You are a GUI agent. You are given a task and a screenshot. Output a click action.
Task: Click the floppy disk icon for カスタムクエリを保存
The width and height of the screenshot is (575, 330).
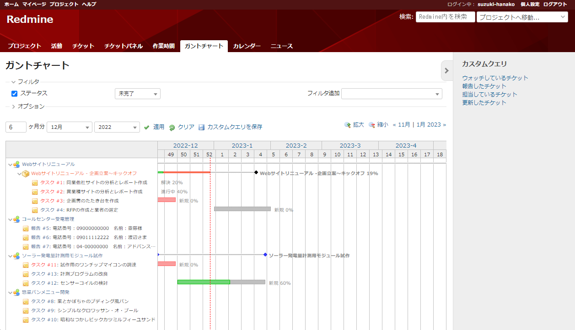coord(201,128)
